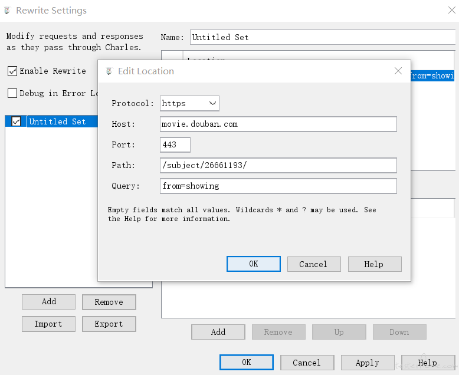Viewport: 459px width, 375px height.
Task: Click the Path field /subject/26661193/
Action: [278, 165]
